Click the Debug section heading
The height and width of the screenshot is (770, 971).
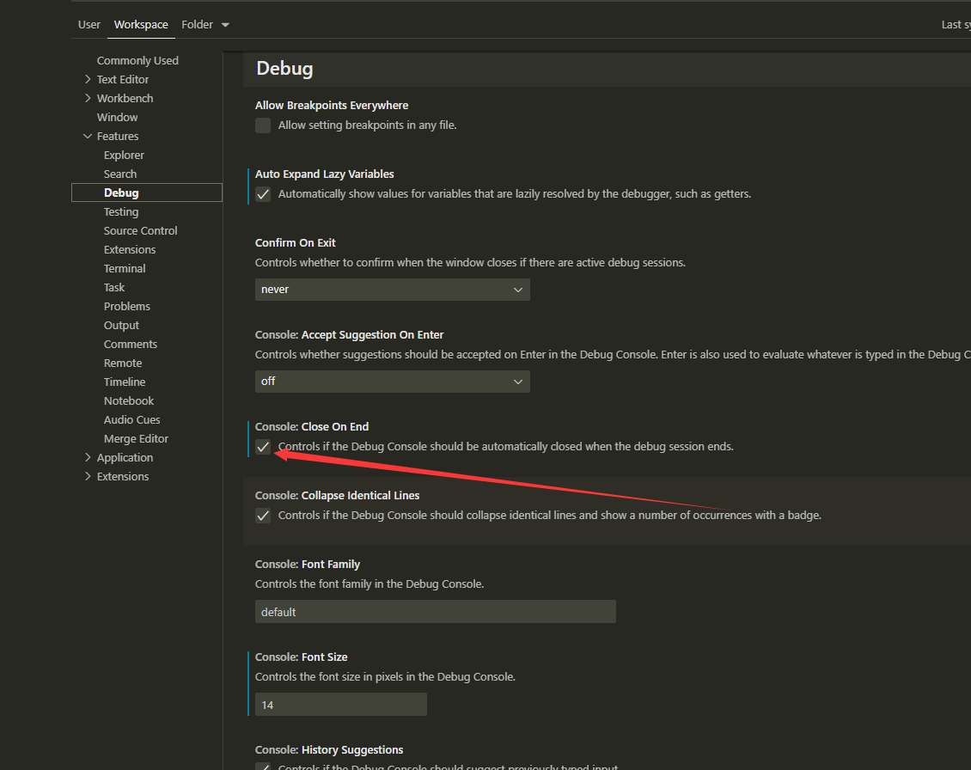tap(285, 68)
